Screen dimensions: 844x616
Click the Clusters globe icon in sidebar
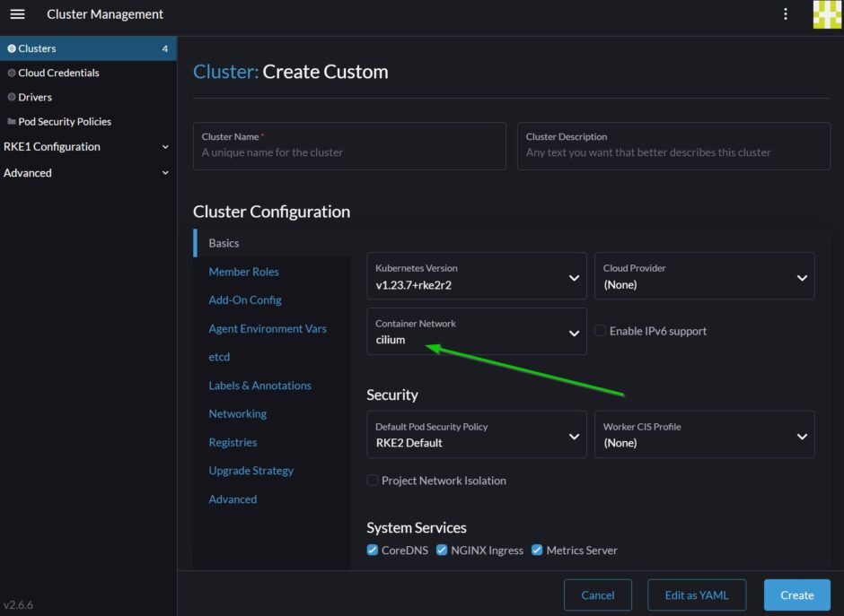[x=12, y=48]
